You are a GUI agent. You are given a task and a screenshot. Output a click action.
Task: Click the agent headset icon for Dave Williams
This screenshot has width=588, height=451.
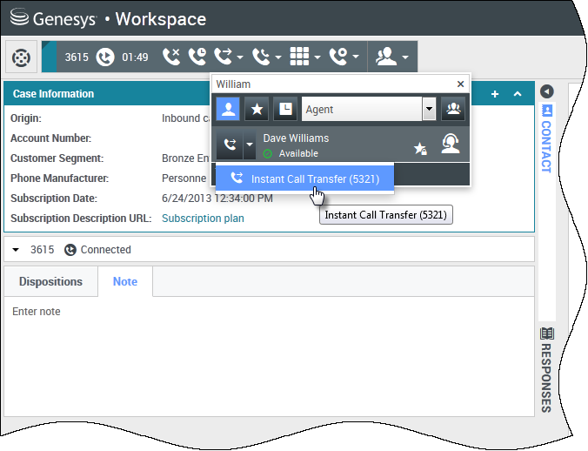tap(450, 144)
